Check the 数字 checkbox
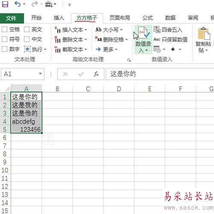 tap(4, 49)
